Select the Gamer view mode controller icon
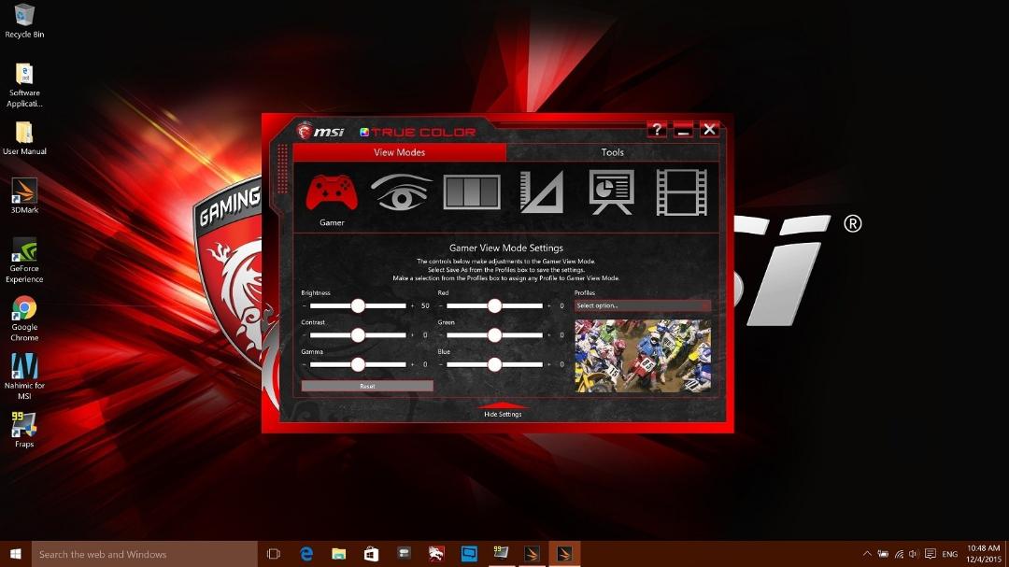Viewport: 1009px width, 567px height. click(x=332, y=192)
